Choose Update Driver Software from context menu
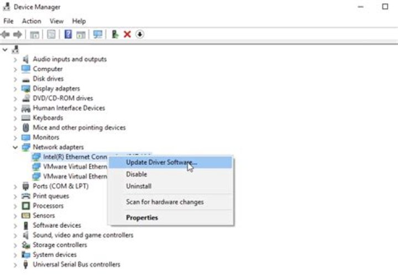 [x=160, y=162]
